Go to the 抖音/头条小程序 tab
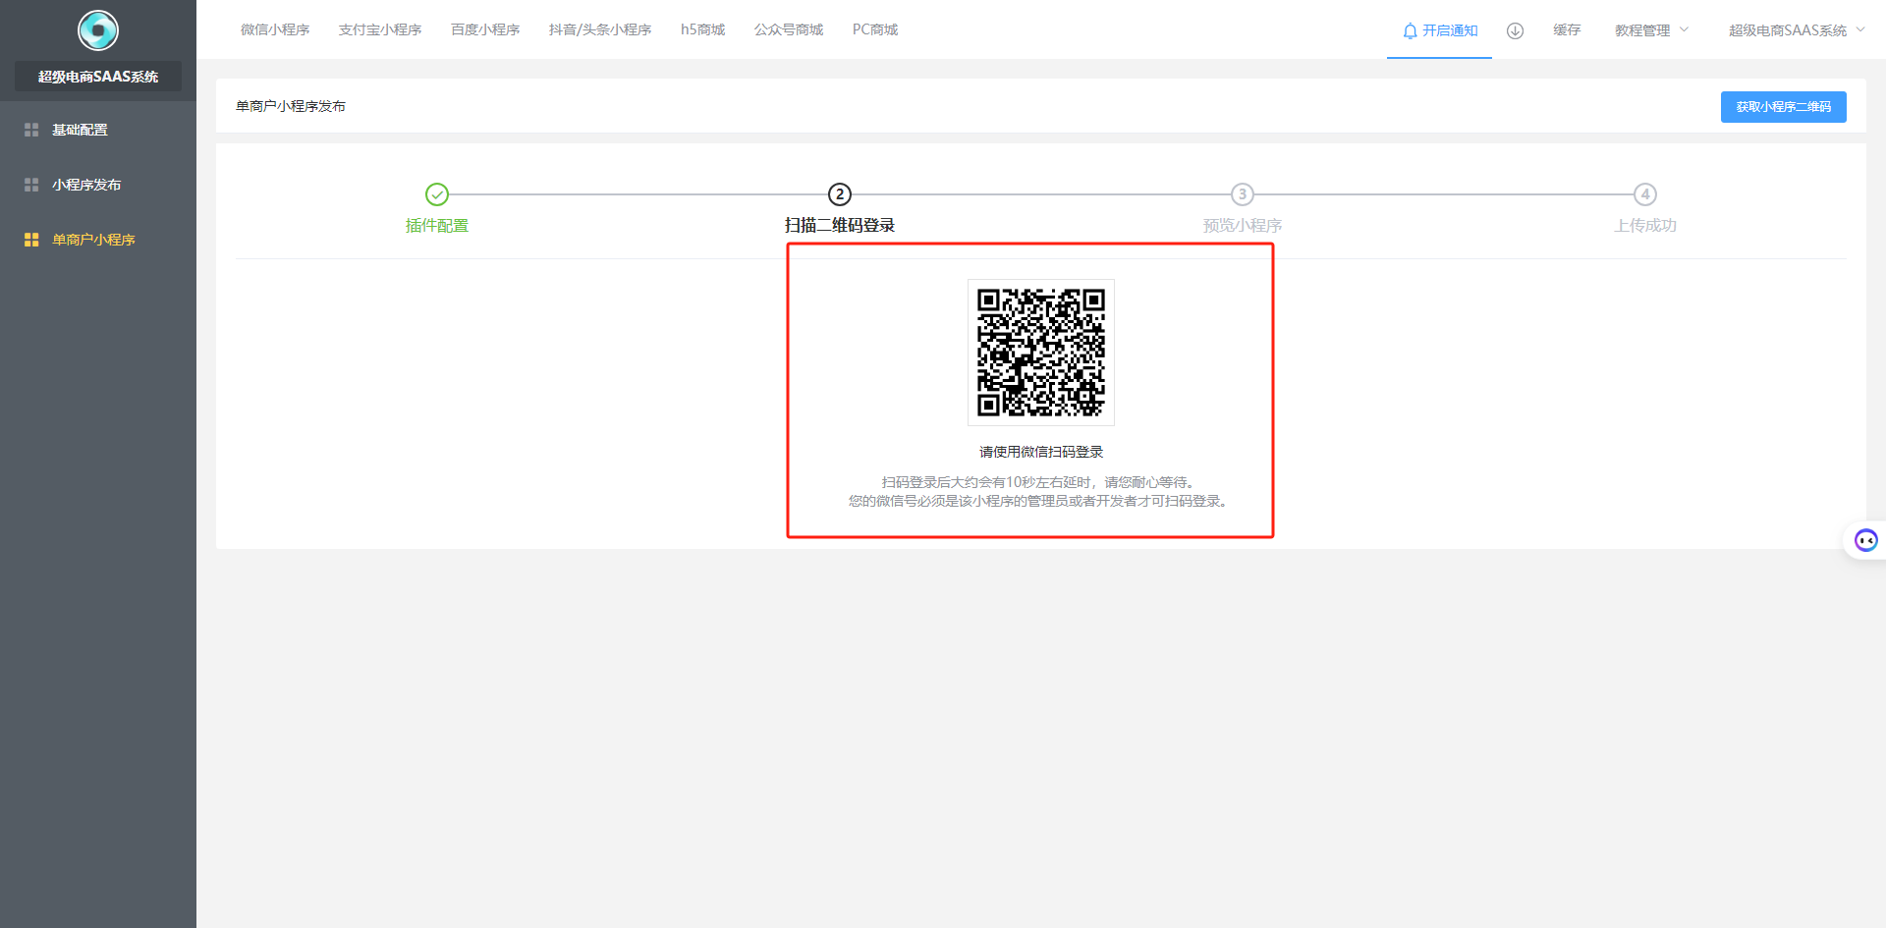Screen dimensions: 1886x928 tap(600, 29)
